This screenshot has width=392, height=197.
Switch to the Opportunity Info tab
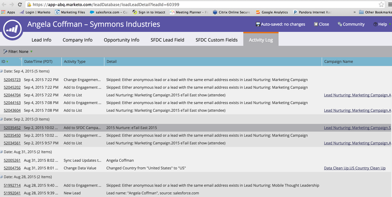pos(122,40)
